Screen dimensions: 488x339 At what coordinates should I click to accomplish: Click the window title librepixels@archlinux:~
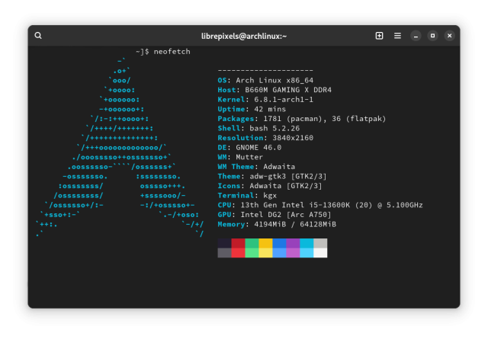click(244, 36)
